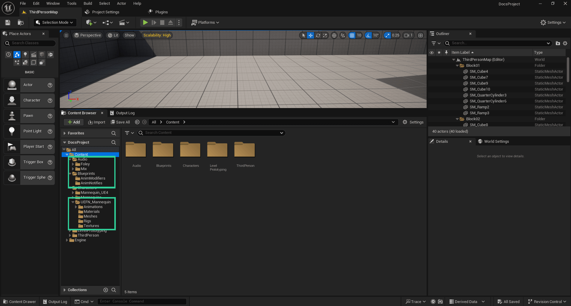This screenshot has width=571, height=306.
Task: Toggle scale snapping icon
Action: (x=387, y=35)
